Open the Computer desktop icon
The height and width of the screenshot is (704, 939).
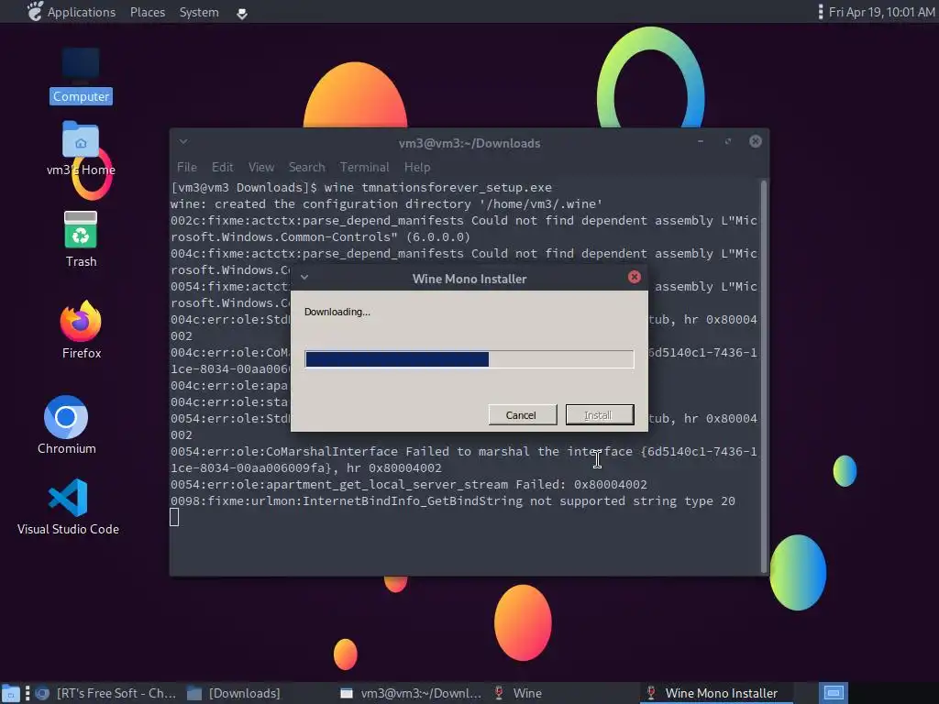[x=81, y=75]
